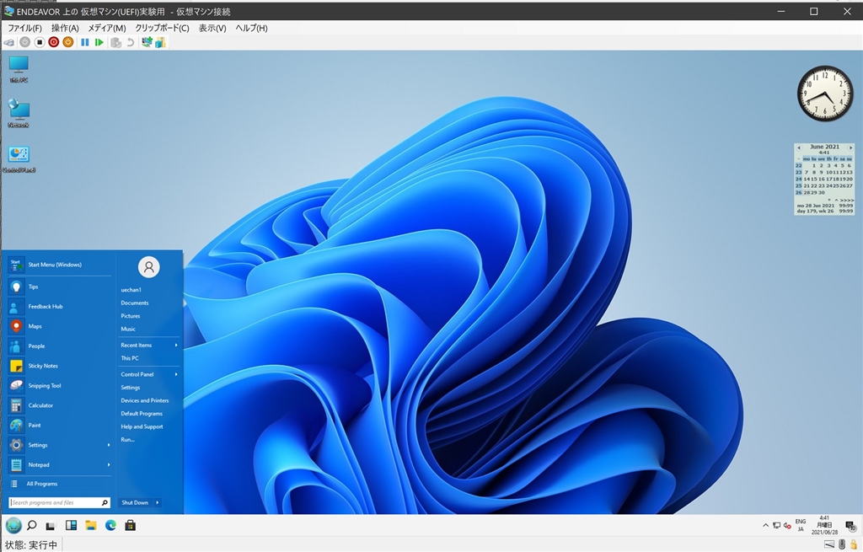The width and height of the screenshot is (863, 552).
Task: Open Devices and Printers
Action: point(145,400)
